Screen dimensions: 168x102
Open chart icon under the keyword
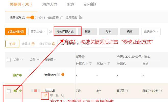click(x=57, y=95)
